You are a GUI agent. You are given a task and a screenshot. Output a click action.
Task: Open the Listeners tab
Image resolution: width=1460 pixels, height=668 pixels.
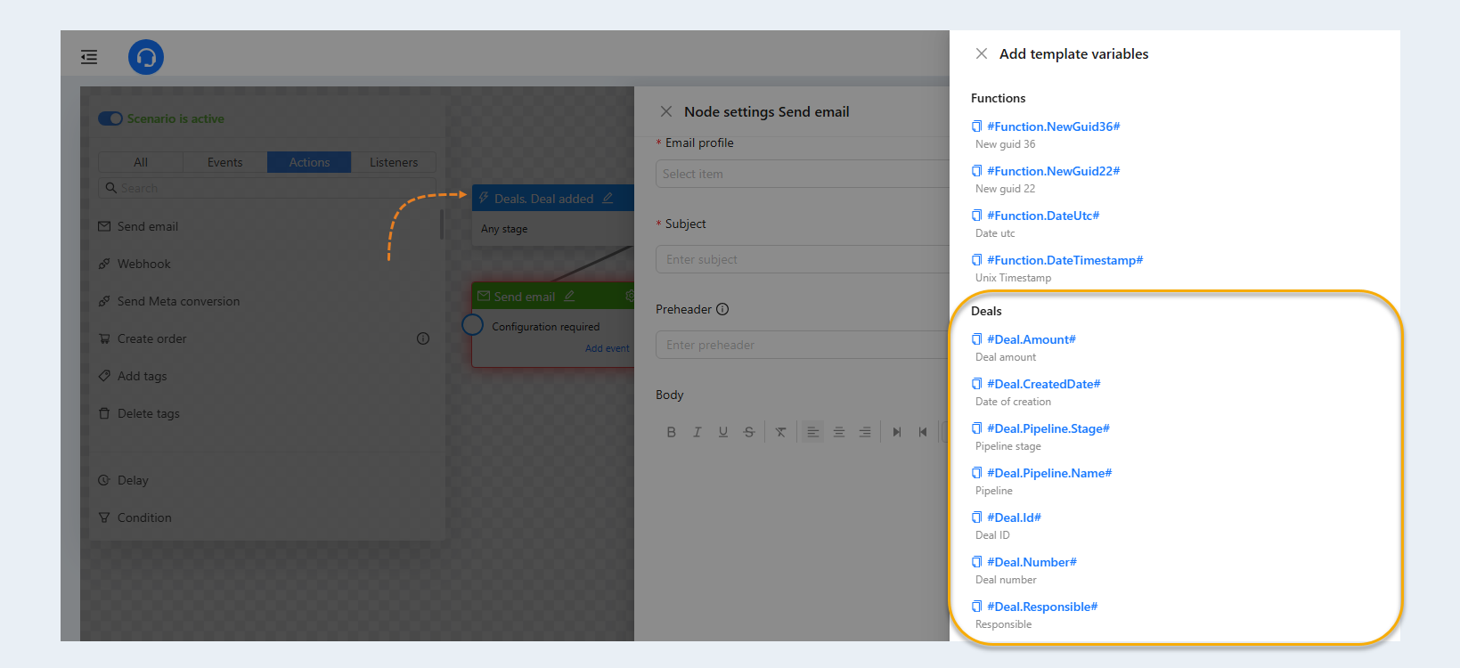[x=394, y=162]
